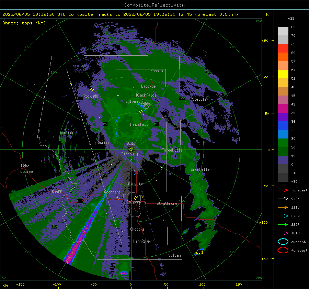
Task: Click the 6.1 storm top annotation
Action: pos(199,252)
